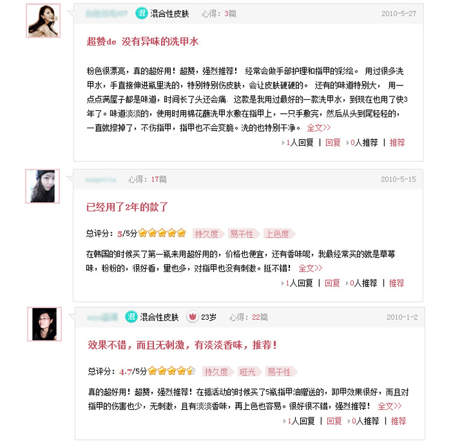
Task: Select the 哑光 tag in third review
Action: [248, 372]
